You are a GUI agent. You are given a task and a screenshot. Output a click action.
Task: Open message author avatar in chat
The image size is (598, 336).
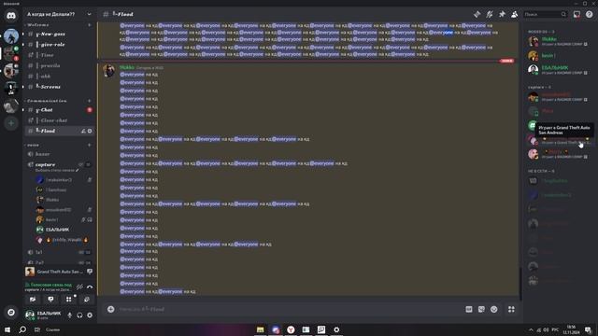click(108, 71)
